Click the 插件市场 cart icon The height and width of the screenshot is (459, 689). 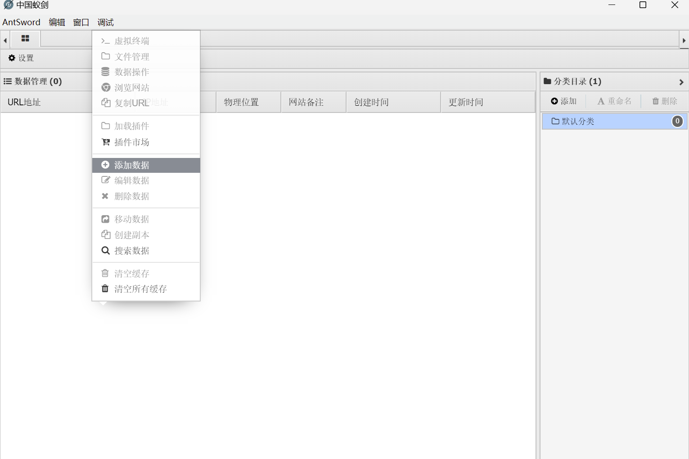pos(106,142)
